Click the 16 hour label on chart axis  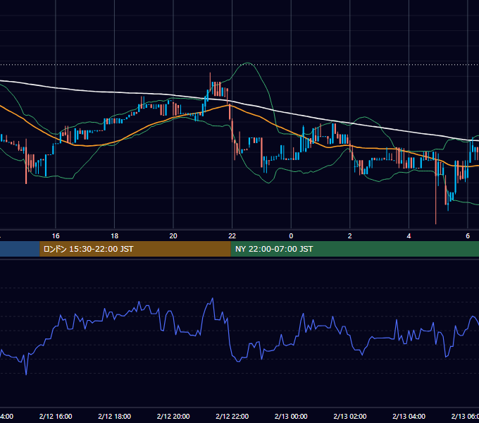[56, 236]
